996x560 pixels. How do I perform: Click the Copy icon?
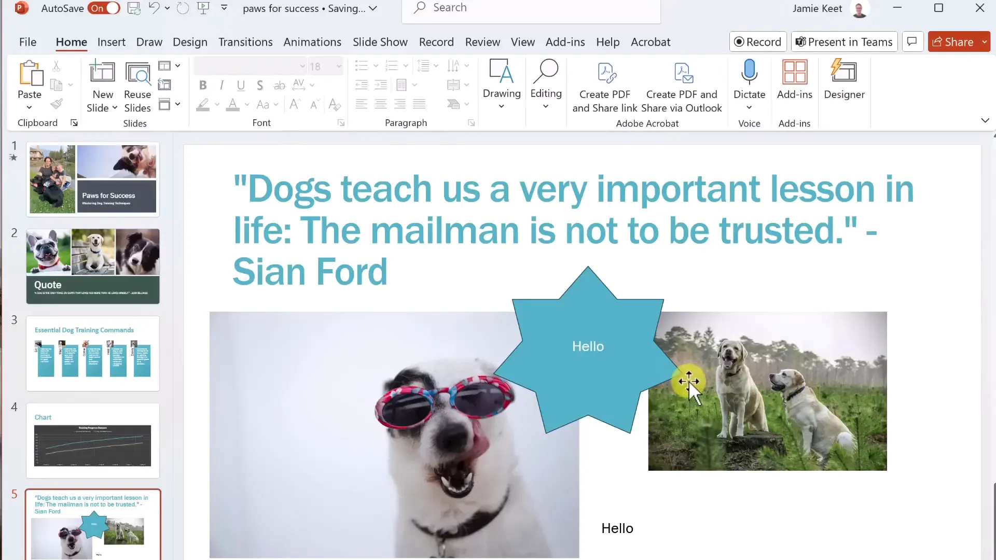[x=56, y=85]
